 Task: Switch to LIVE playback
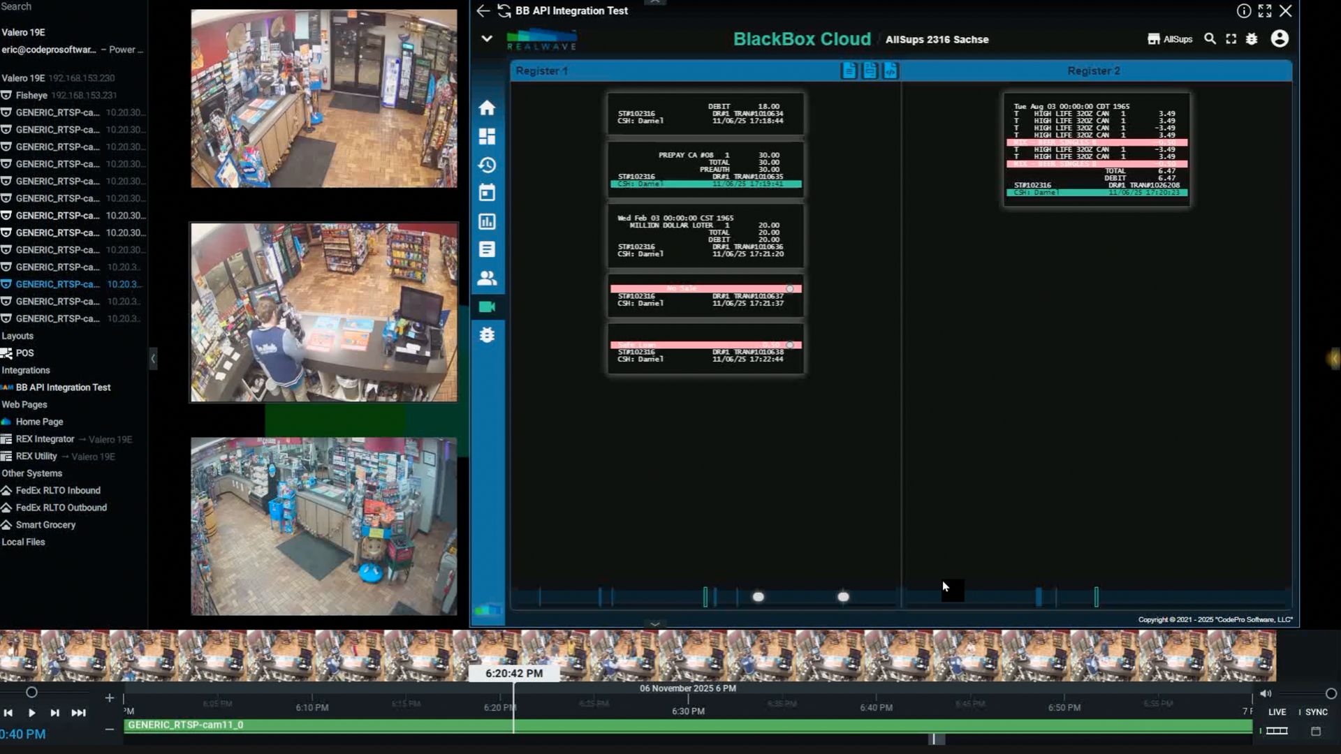coord(1277,712)
